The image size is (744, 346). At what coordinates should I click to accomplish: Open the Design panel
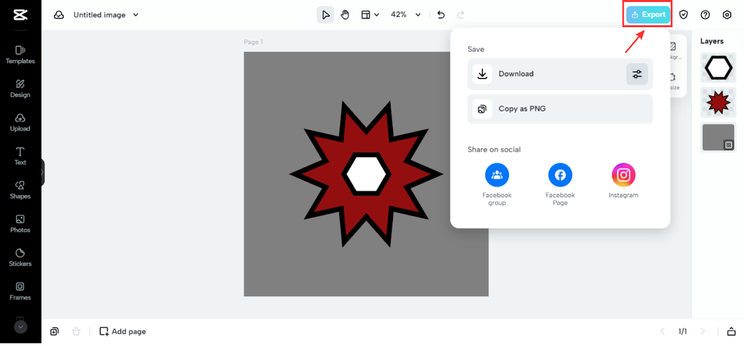click(x=20, y=88)
